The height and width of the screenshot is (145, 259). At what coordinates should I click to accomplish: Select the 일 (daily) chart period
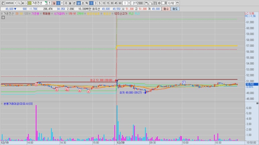(54, 3)
